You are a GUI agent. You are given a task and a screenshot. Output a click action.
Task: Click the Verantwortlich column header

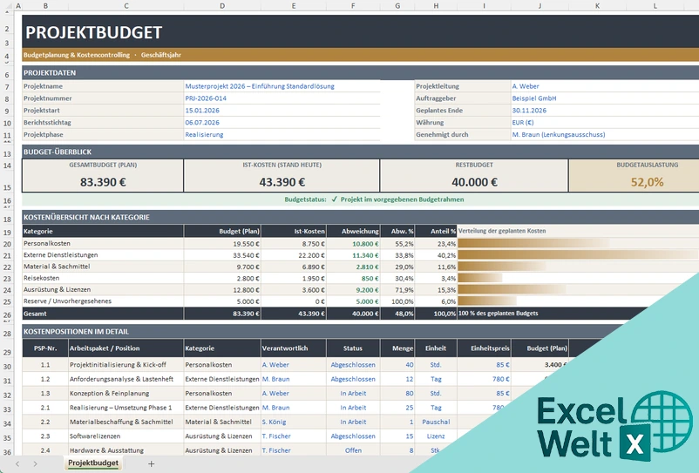[294, 348]
